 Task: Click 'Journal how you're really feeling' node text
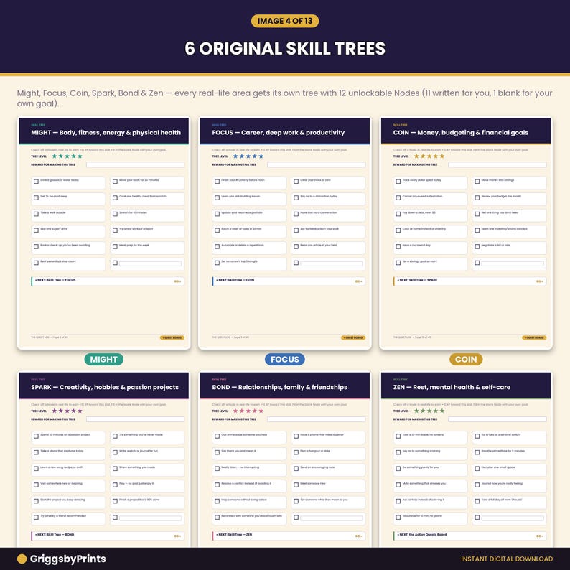[x=502, y=483]
